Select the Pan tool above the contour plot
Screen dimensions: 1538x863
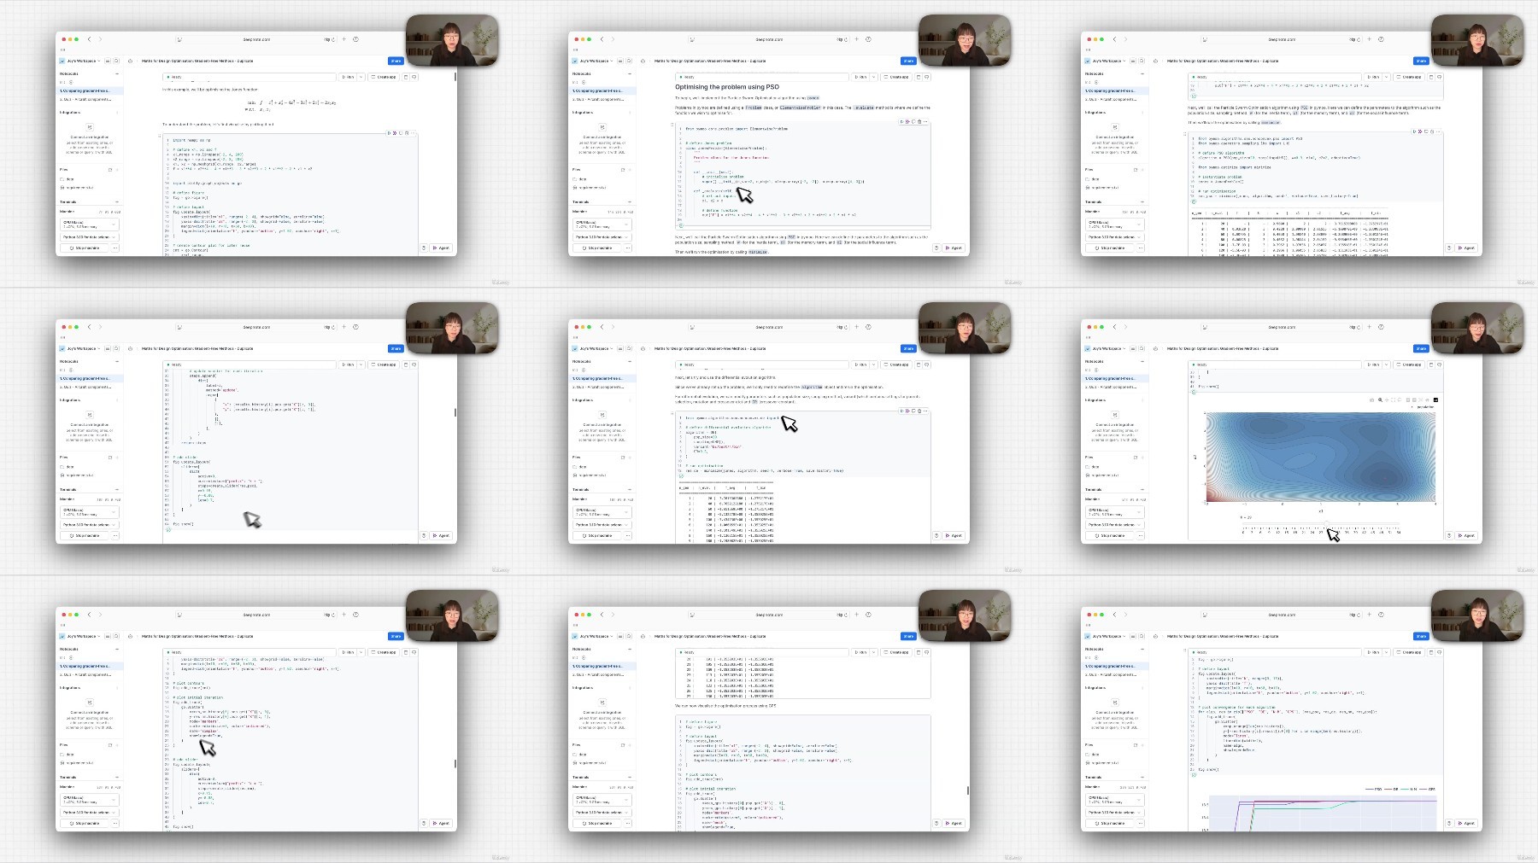1387,399
